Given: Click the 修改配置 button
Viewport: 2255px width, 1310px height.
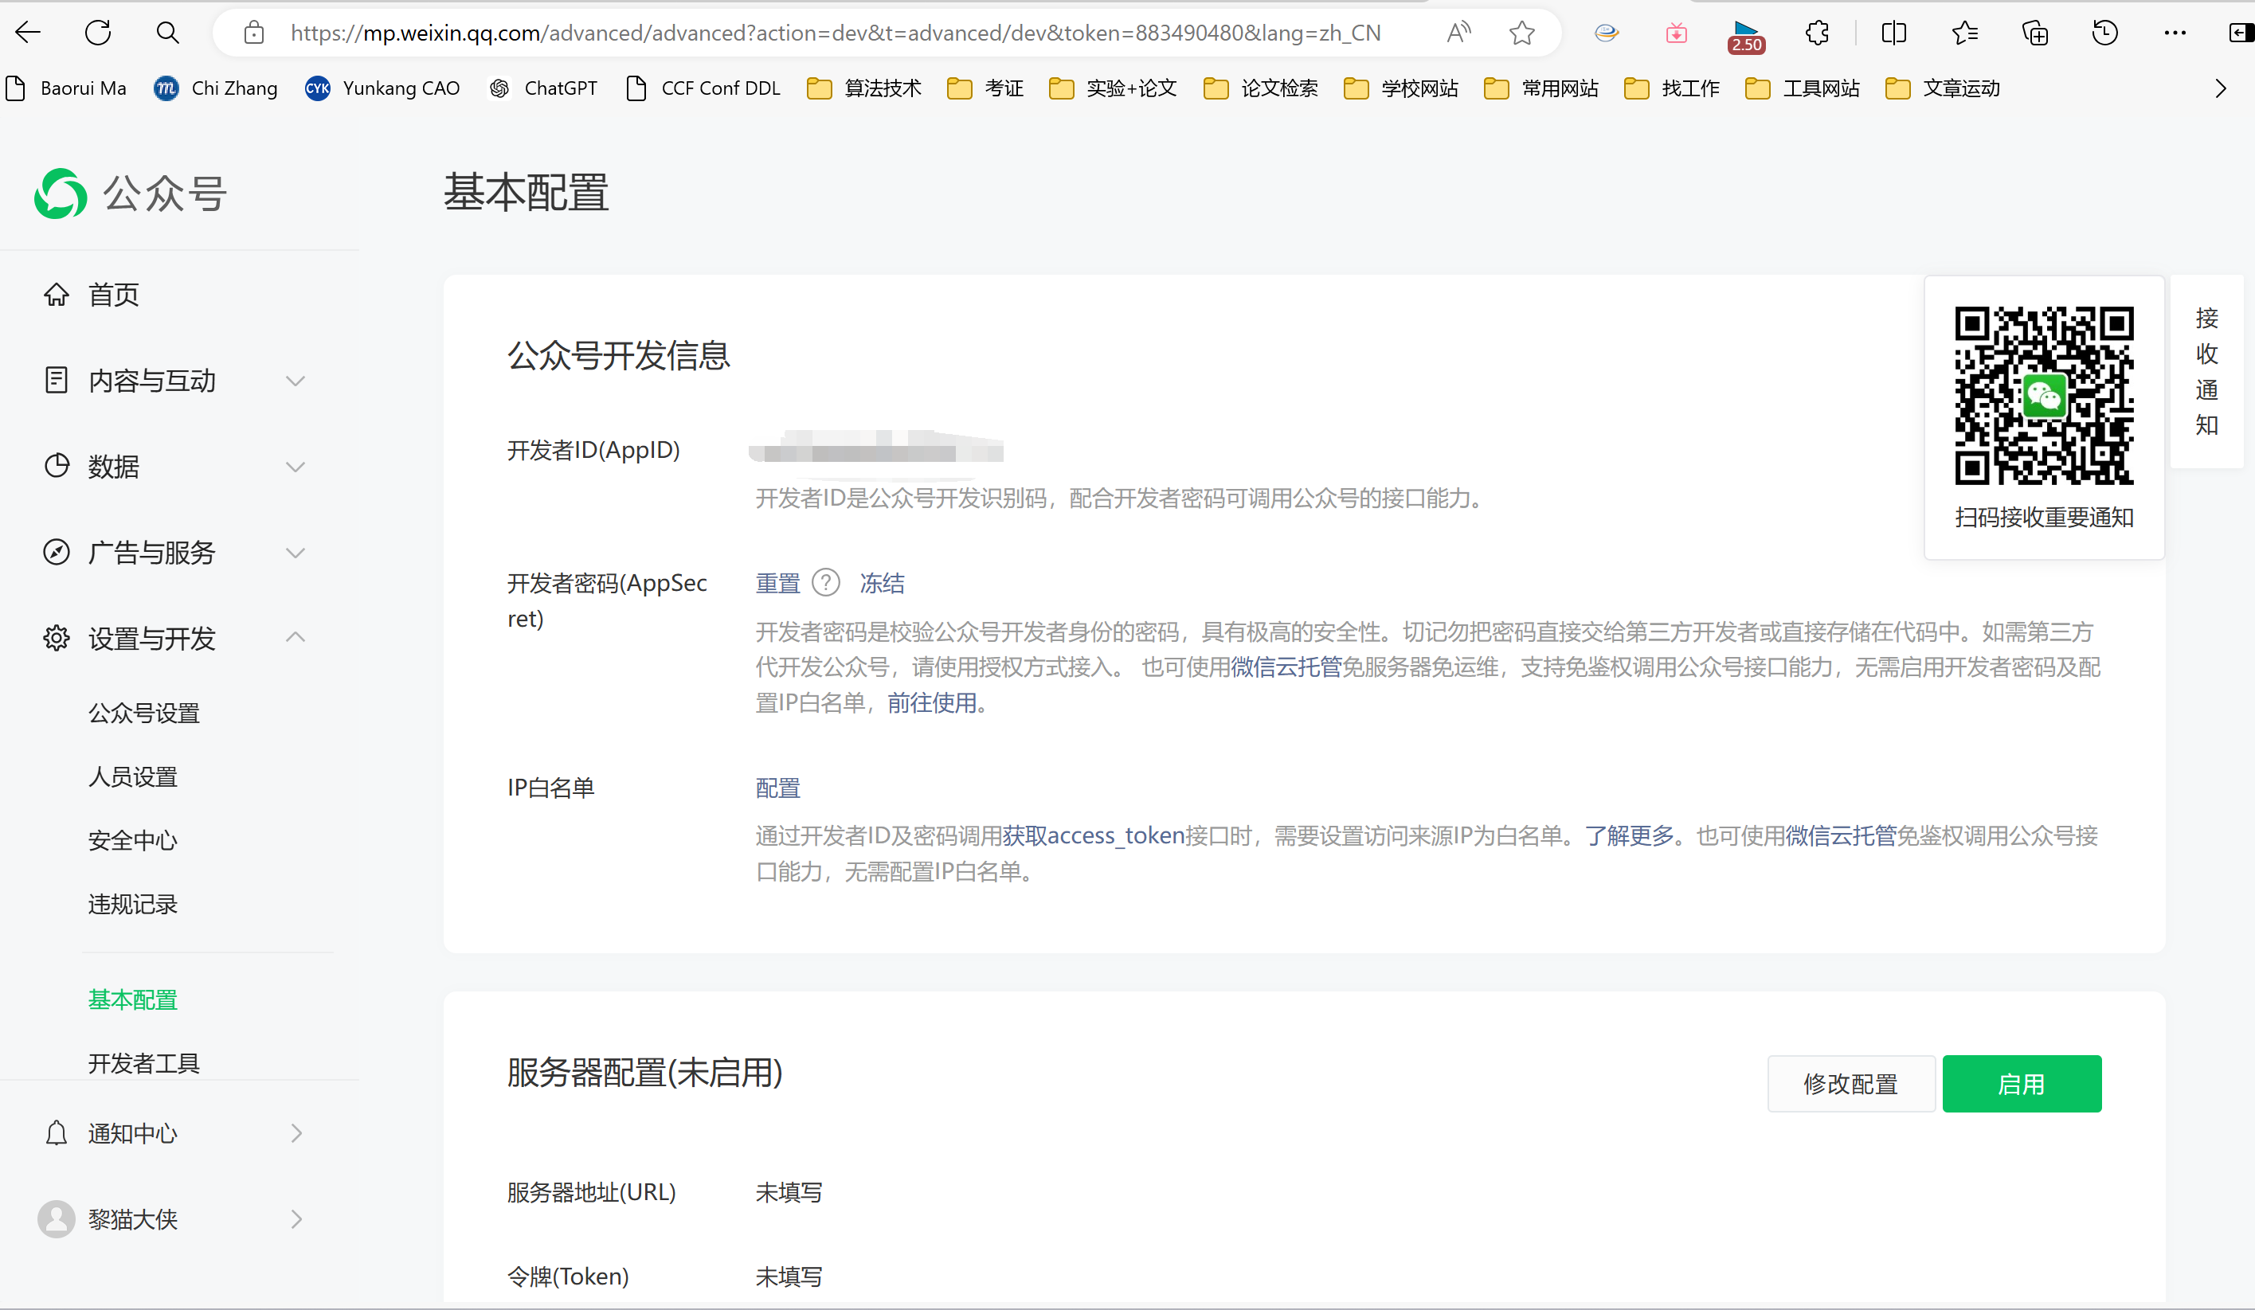Looking at the screenshot, I should tap(1850, 1084).
